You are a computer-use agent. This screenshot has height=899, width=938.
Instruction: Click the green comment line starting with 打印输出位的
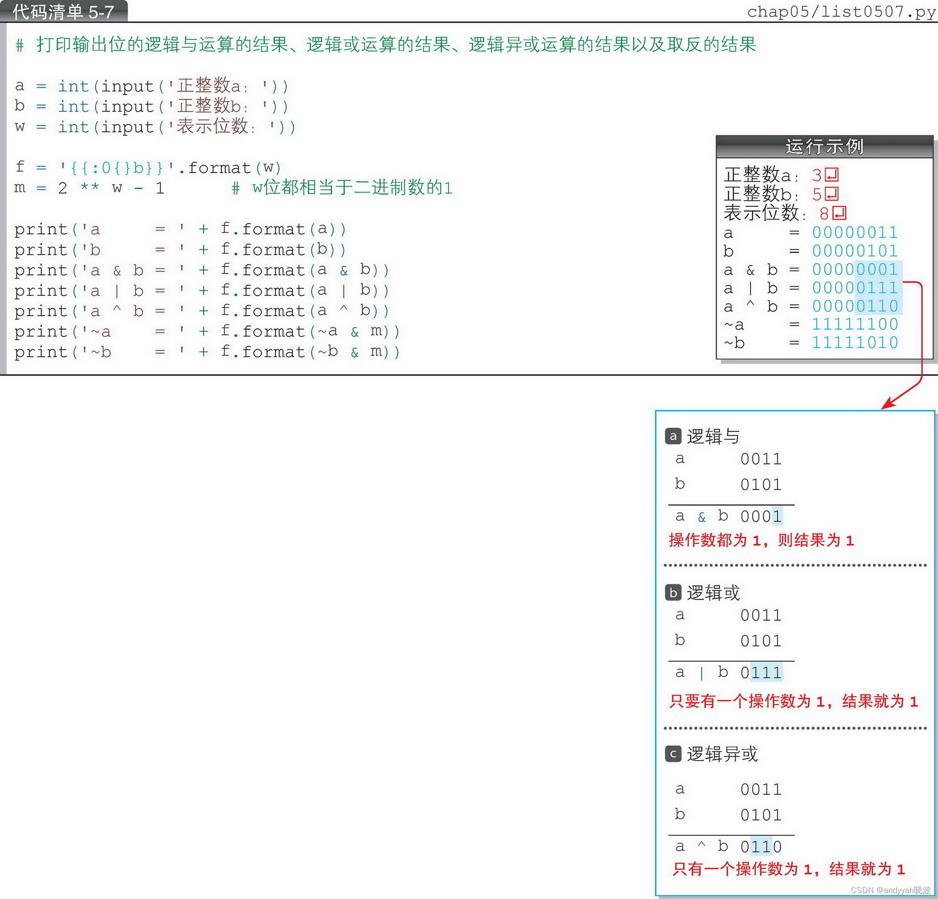pos(386,44)
